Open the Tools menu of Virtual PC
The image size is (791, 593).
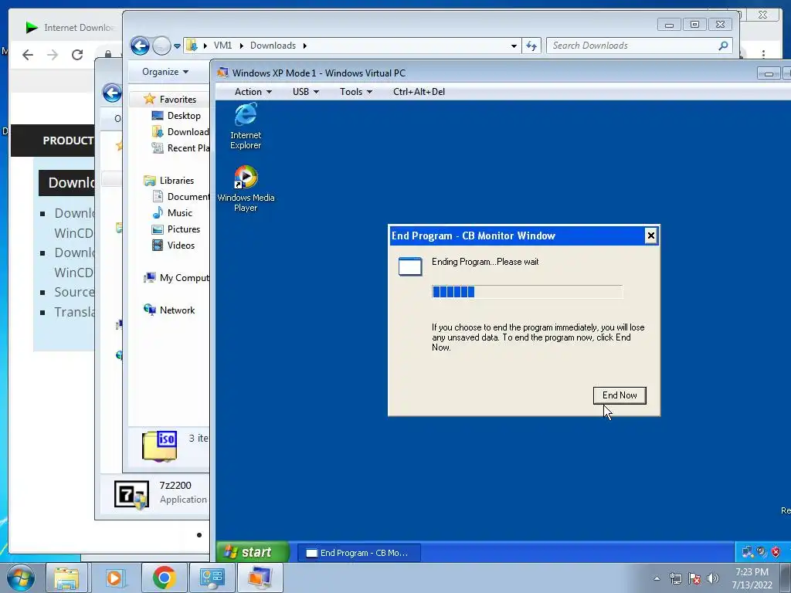point(355,92)
